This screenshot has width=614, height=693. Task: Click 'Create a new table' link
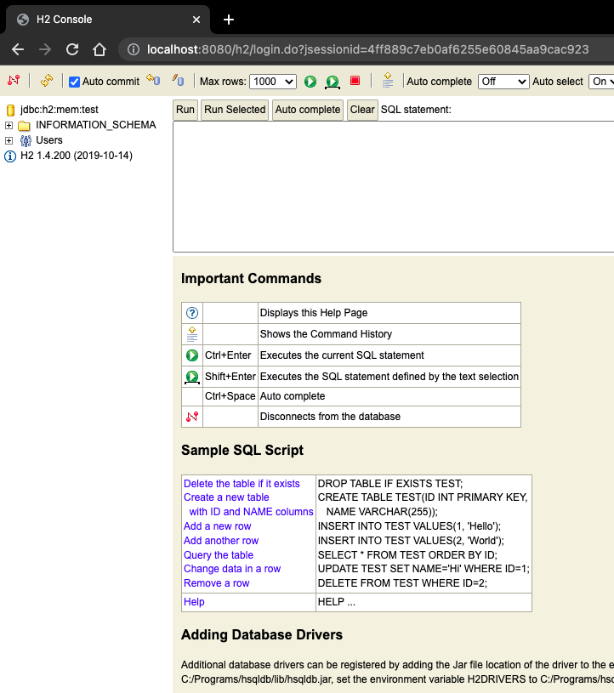pyautogui.click(x=226, y=497)
